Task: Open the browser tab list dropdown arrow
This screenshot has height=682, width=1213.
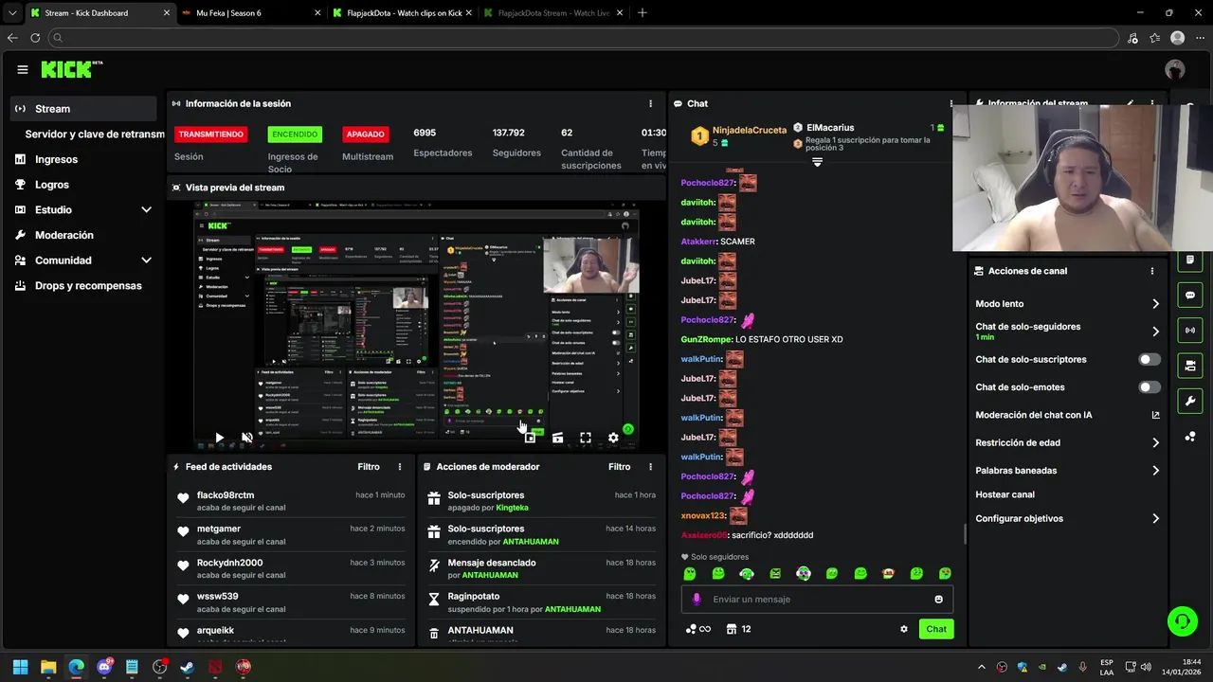Action: click(11, 13)
